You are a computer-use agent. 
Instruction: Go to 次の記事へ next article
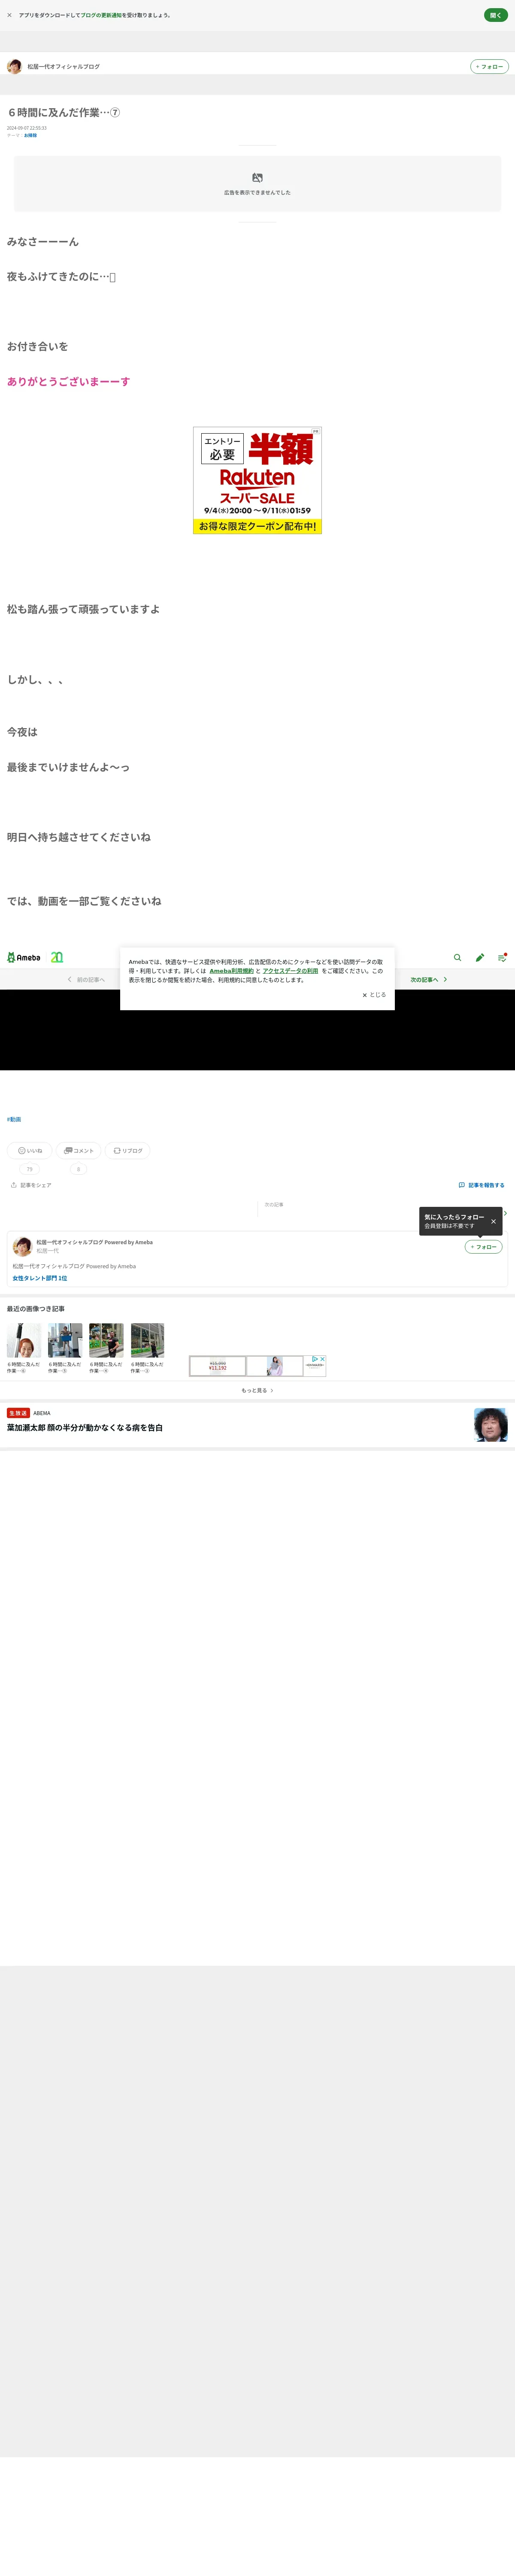click(429, 979)
